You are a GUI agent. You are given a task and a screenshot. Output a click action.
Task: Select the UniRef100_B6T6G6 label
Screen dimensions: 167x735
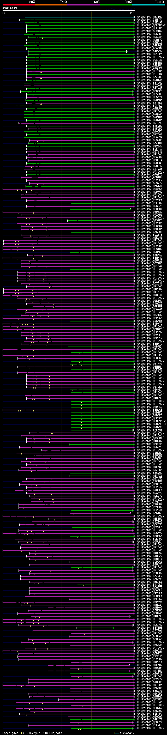(x=150, y=71)
